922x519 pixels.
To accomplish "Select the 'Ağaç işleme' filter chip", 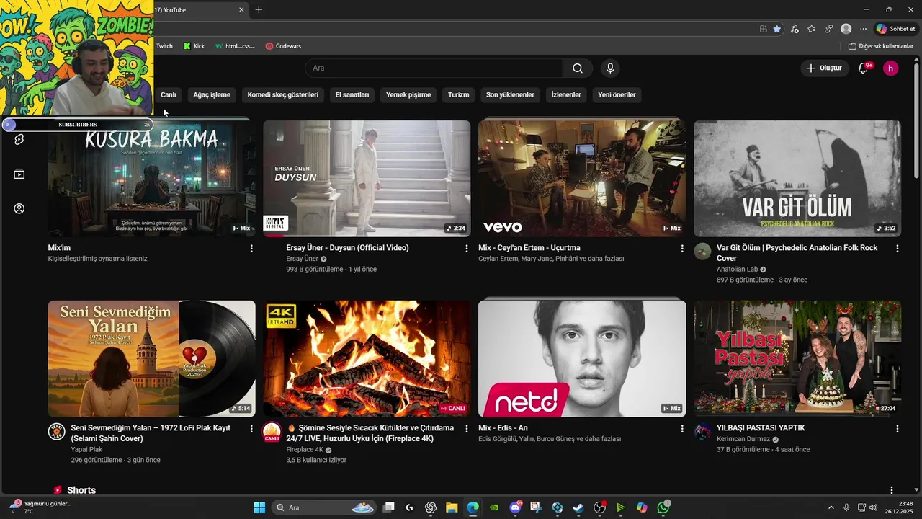I will tap(212, 94).
